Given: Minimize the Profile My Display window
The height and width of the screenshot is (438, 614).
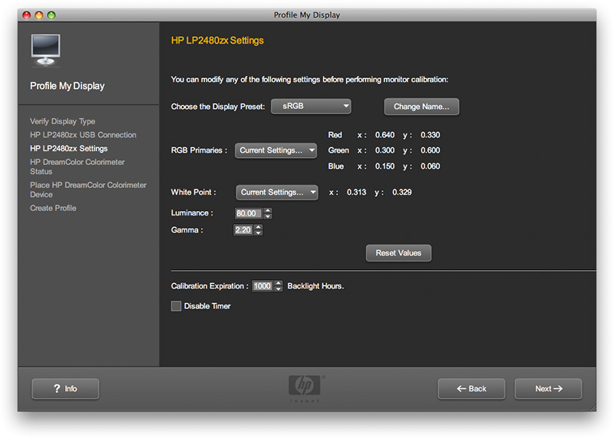Looking at the screenshot, I should pos(39,15).
